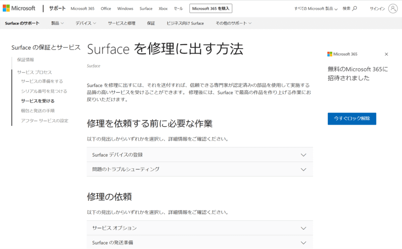Image resolution: width=402 pixels, height=249 pixels.
Task: Expand the Surface デバイスの登録 section
Action: (200, 155)
